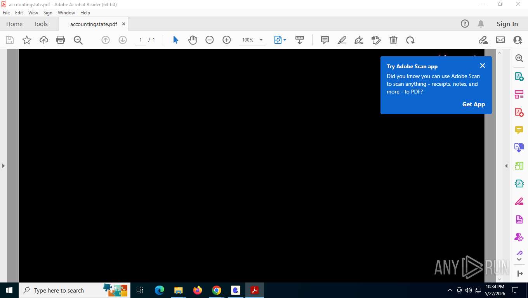Upload file to cloud icon
The image size is (528, 298).
[x=44, y=40]
